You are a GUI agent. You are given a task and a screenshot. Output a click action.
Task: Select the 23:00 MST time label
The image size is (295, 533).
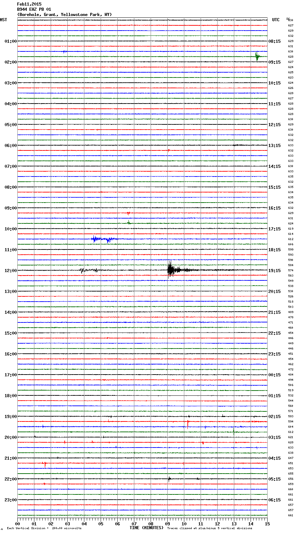(11, 500)
